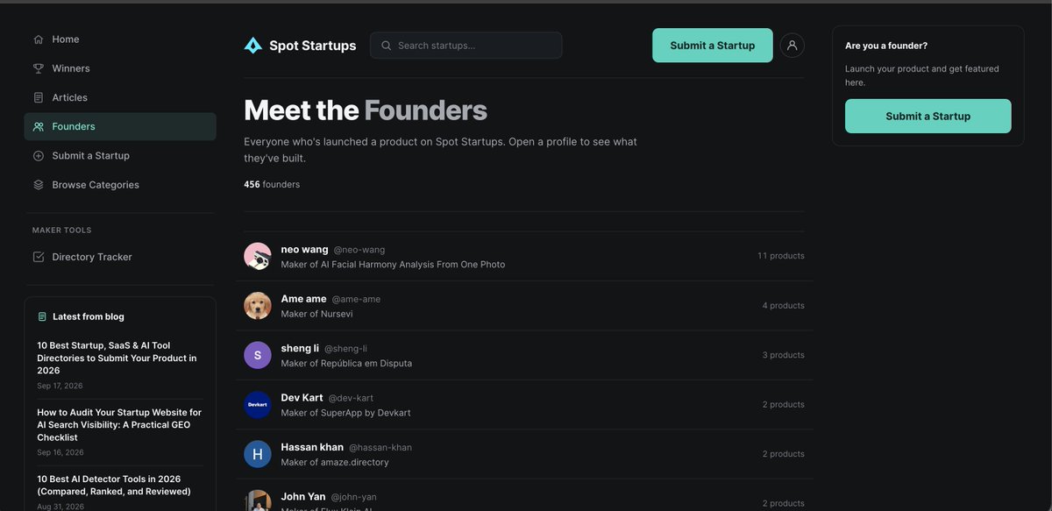Screen dimensions: 1052x511
Task: Click the 'Latest from blog' heading
Action: [x=89, y=316]
